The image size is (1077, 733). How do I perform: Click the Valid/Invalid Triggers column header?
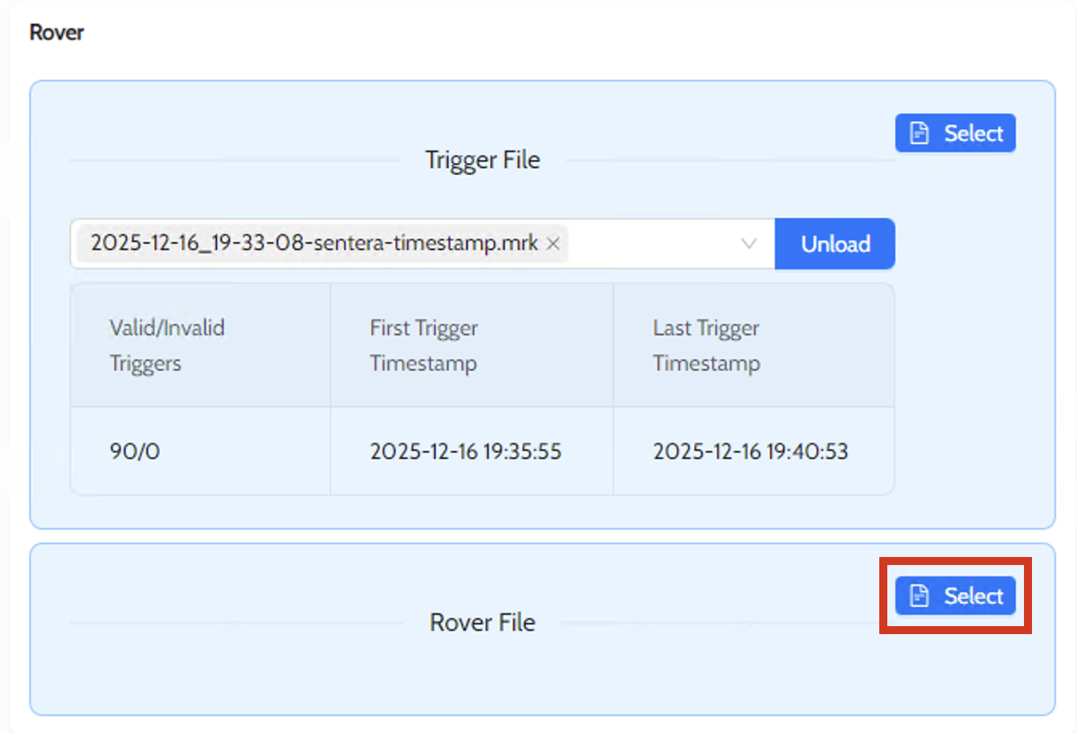pos(167,345)
